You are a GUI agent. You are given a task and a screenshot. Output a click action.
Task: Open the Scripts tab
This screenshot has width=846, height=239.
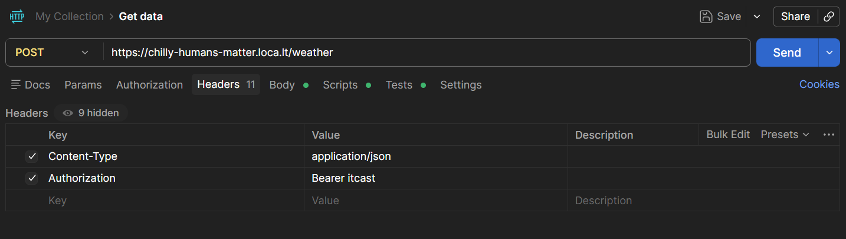(x=346, y=85)
